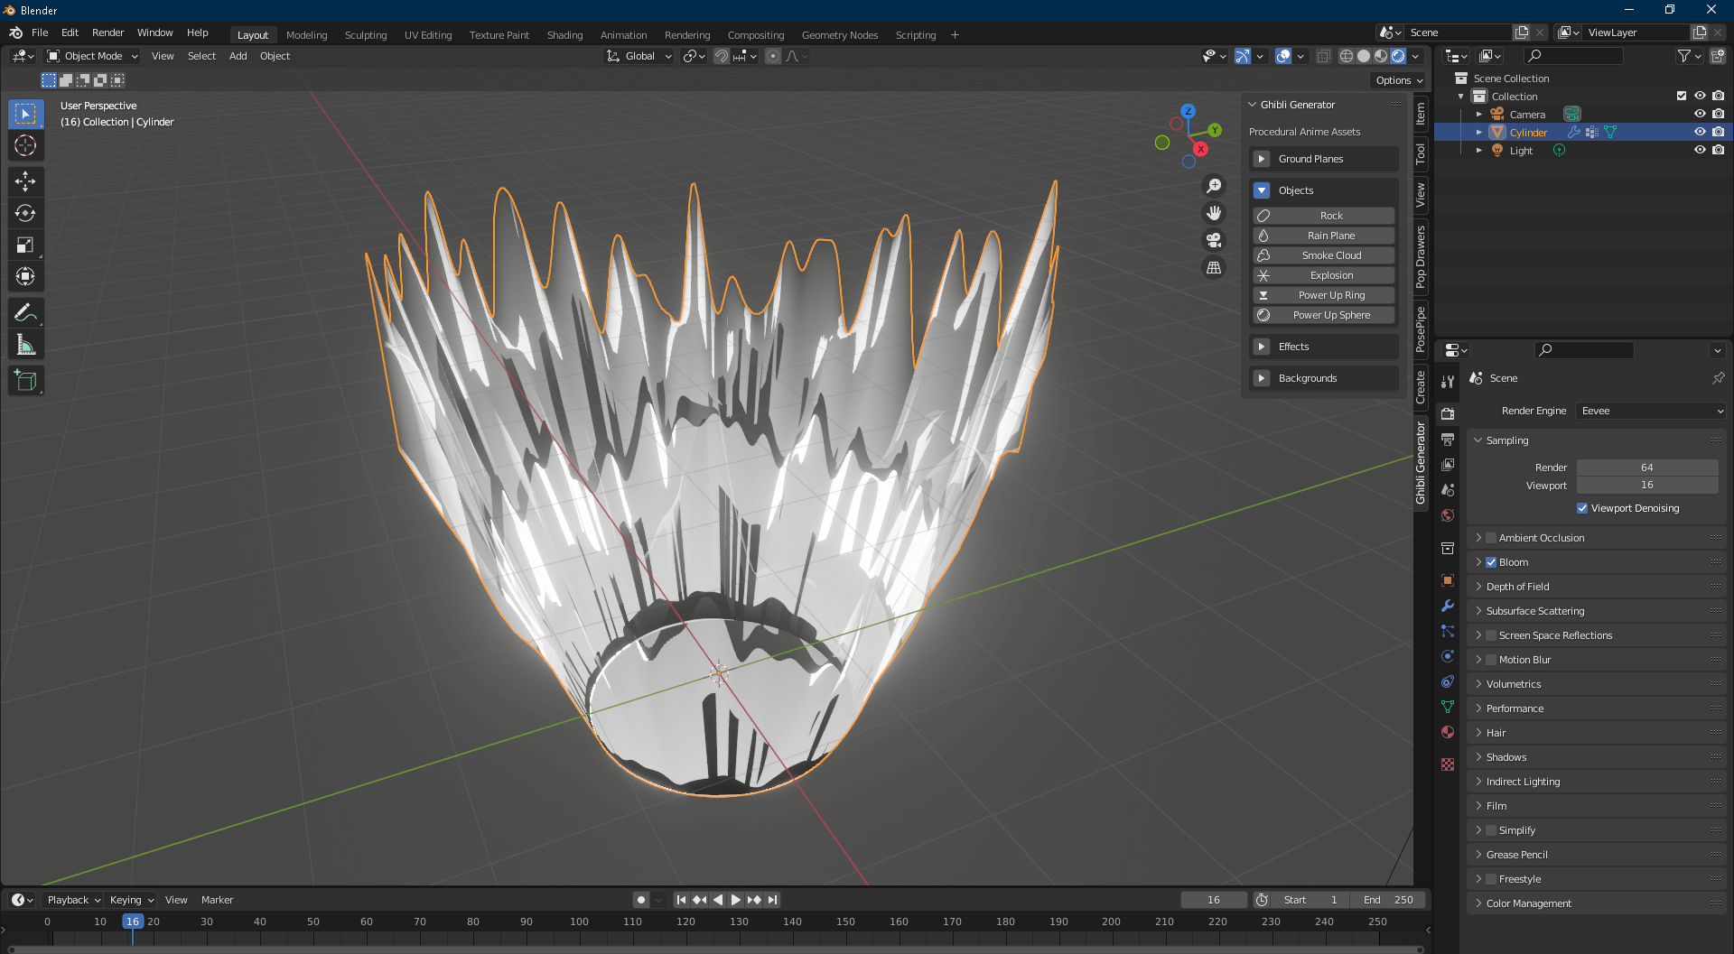Open Output properties tab icon

(1448, 439)
